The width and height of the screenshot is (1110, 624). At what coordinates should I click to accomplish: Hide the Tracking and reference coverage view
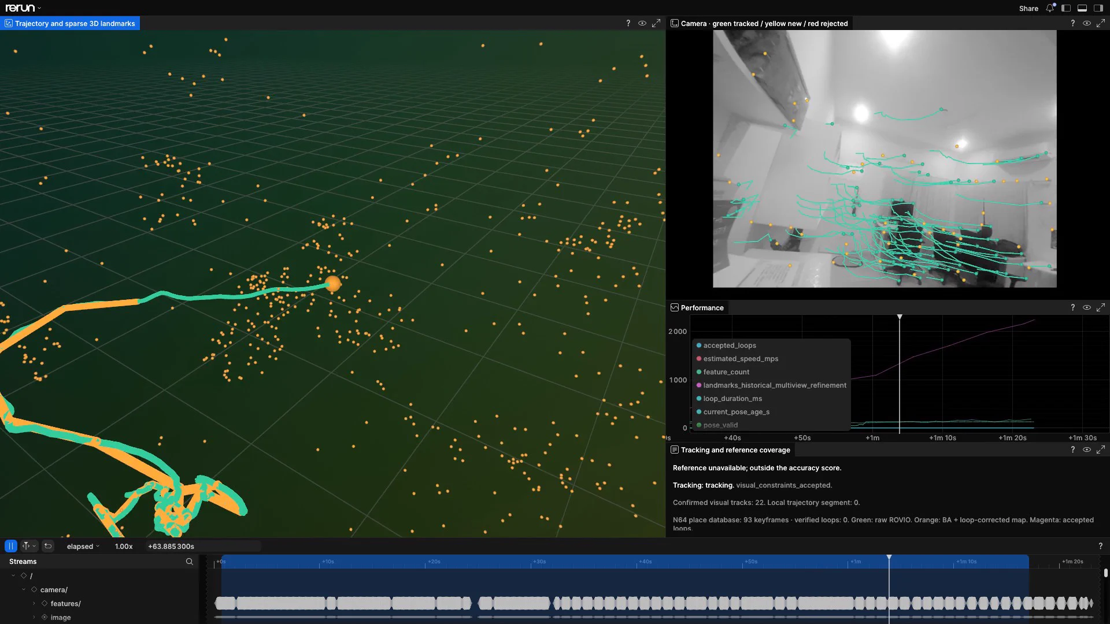coord(1087,450)
